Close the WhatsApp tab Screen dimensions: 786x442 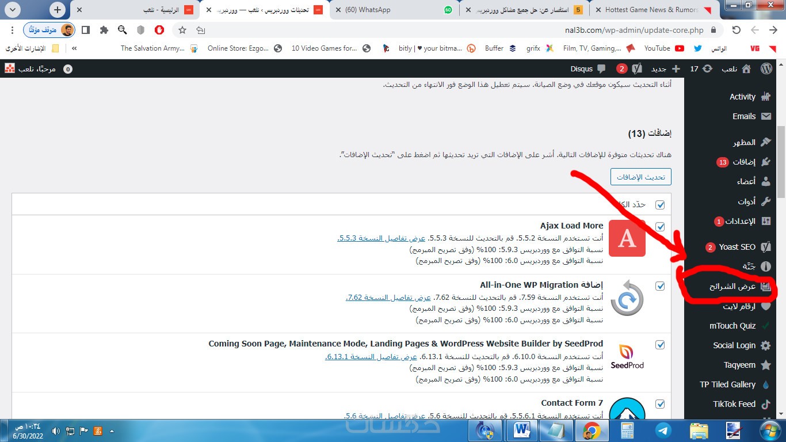coord(337,10)
